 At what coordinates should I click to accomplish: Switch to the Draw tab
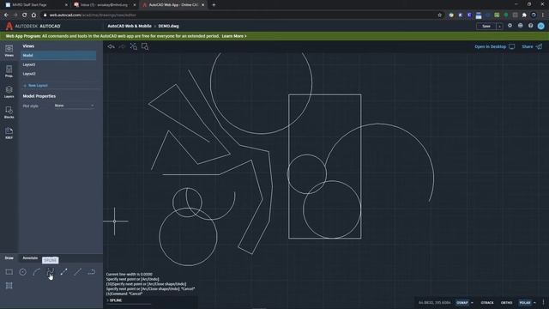tap(9, 257)
